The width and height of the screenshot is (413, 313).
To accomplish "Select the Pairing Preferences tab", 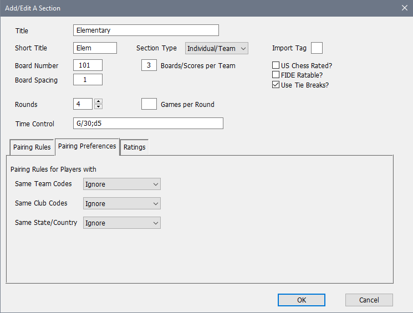I will pos(87,146).
